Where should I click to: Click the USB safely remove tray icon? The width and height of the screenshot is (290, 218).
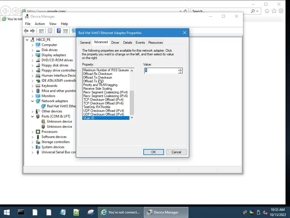(259, 212)
